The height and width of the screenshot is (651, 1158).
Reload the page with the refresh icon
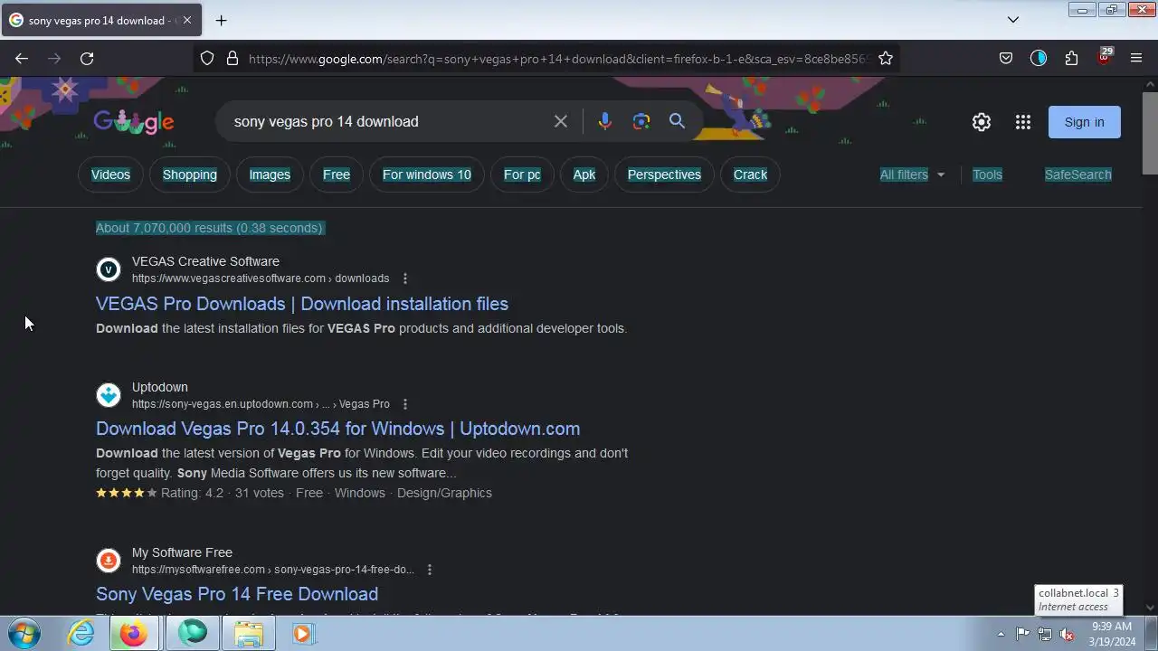(x=87, y=59)
